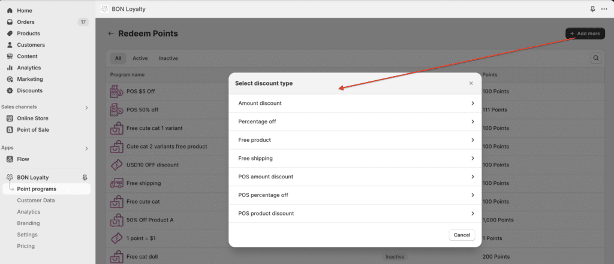The width and height of the screenshot is (614, 264).
Task: Click the Inactive status badge
Action: pos(395,257)
